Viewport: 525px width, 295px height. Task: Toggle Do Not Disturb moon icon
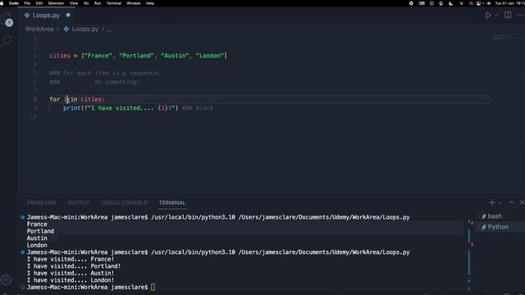(450, 3)
